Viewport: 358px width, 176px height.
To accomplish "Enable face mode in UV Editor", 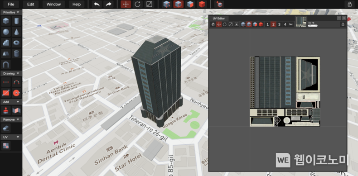I will (x=255, y=24).
